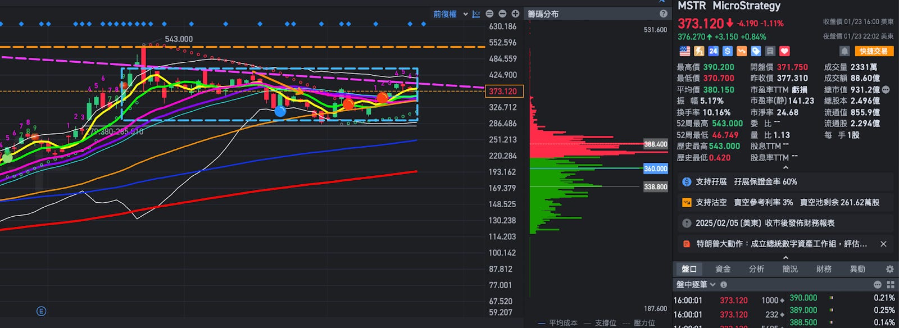
Task: Click the orange short-selling icon in icon row
Action: [742, 51]
